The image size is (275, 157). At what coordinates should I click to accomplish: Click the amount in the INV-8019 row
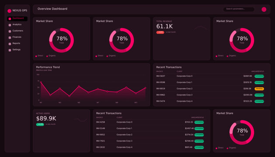pos(247,89)
